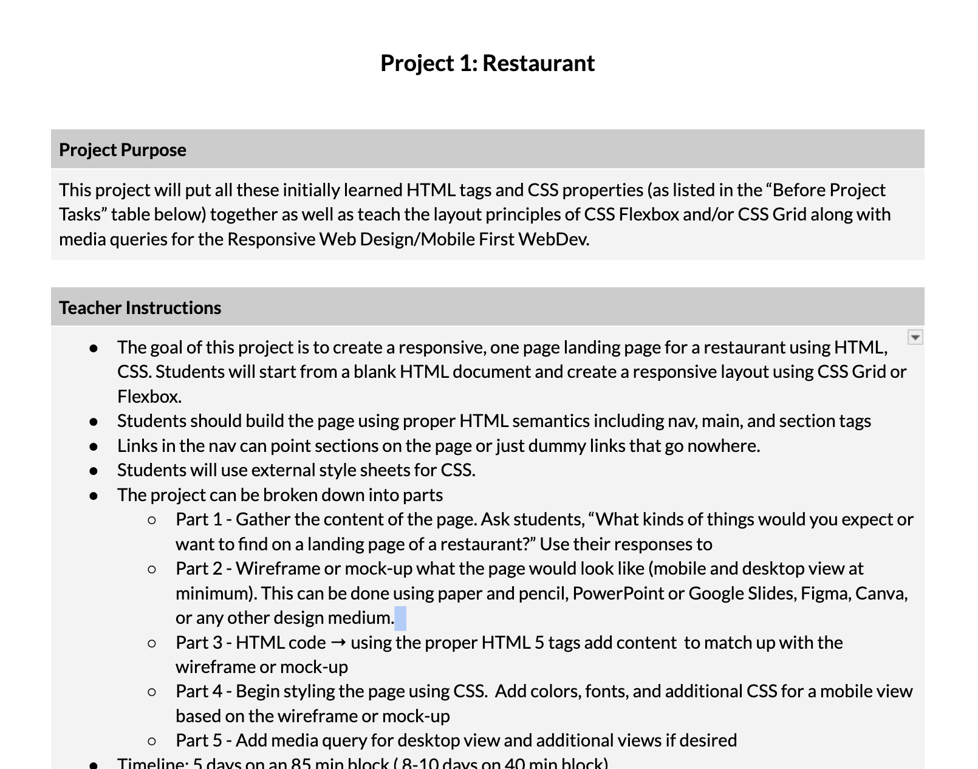Click the 'Timeline: 5 days' bullet line

point(362,764)
